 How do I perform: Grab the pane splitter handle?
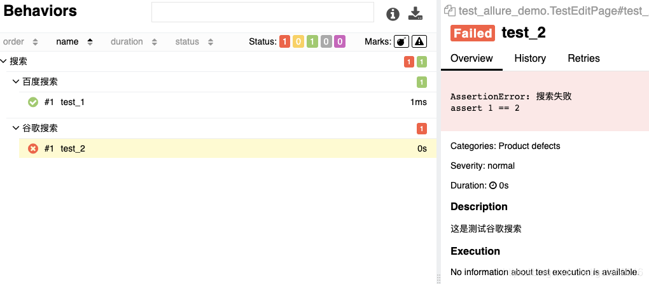439,279
